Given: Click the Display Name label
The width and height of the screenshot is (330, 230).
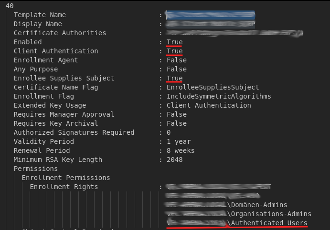Looking at the screenshot, I should click(38, 24).
